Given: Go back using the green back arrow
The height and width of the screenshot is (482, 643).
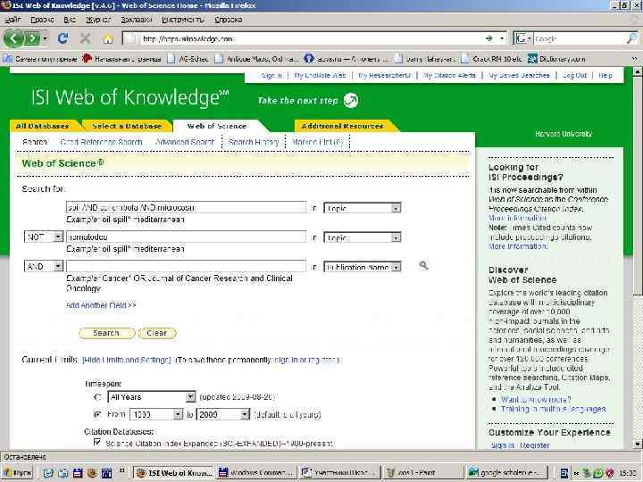Looking at the screenshot, I should pos(13,39).
